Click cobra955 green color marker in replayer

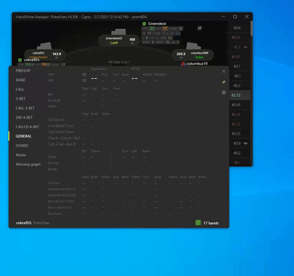tap(20, 60)
